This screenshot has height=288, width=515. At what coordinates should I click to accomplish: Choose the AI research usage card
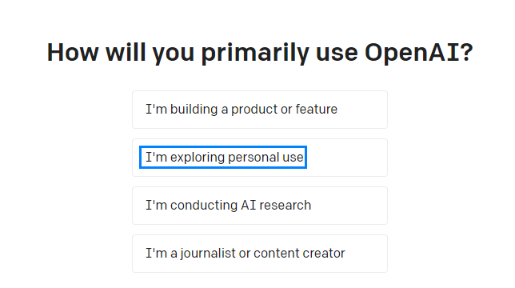260,206
